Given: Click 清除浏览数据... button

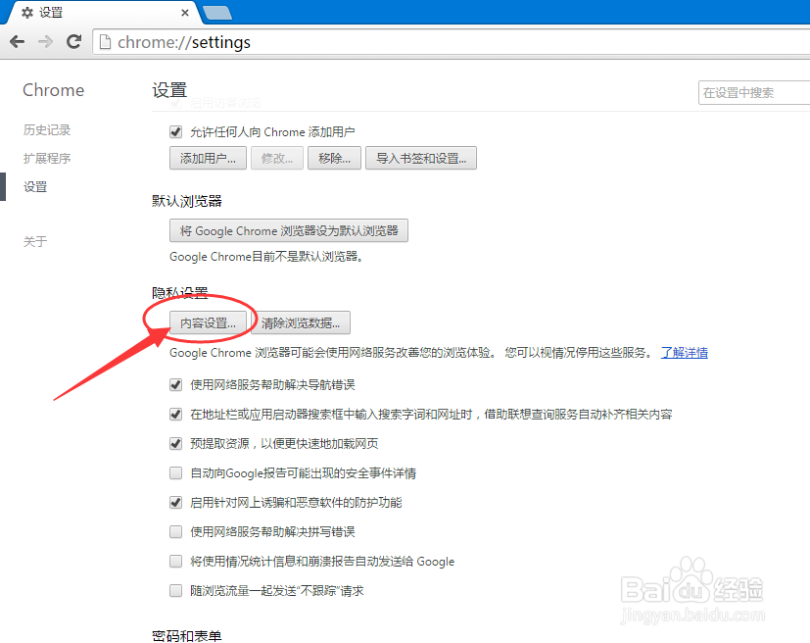Looking at the screenshot, I should (x=301, y=323).
